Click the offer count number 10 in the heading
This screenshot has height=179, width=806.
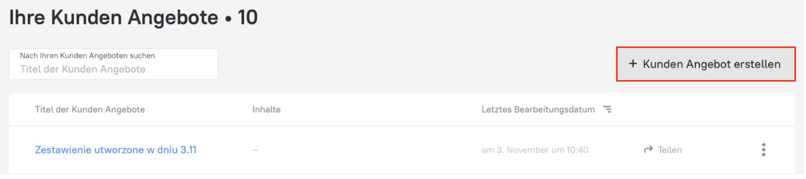click(x=248, y=17)
